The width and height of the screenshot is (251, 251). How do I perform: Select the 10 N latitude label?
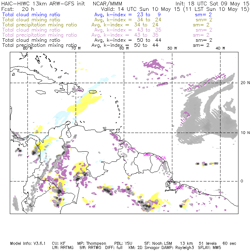245,133
